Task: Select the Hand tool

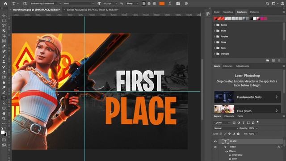Action: [x=4, y=113]
